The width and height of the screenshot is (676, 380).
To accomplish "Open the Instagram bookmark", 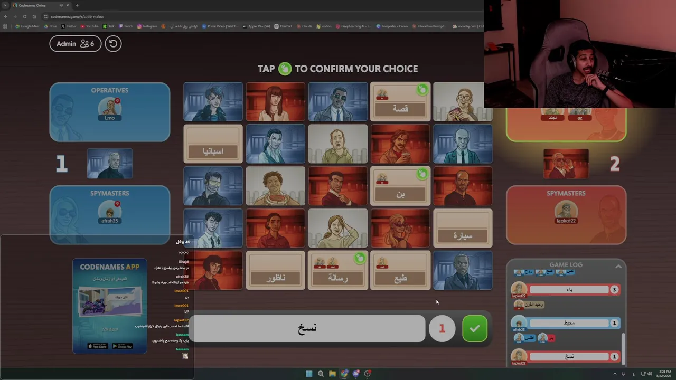I will coord(147,26).
